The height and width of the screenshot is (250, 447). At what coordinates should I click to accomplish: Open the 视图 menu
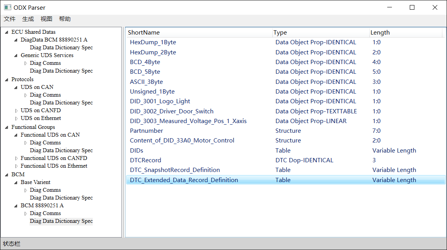[x=46, y=19]
